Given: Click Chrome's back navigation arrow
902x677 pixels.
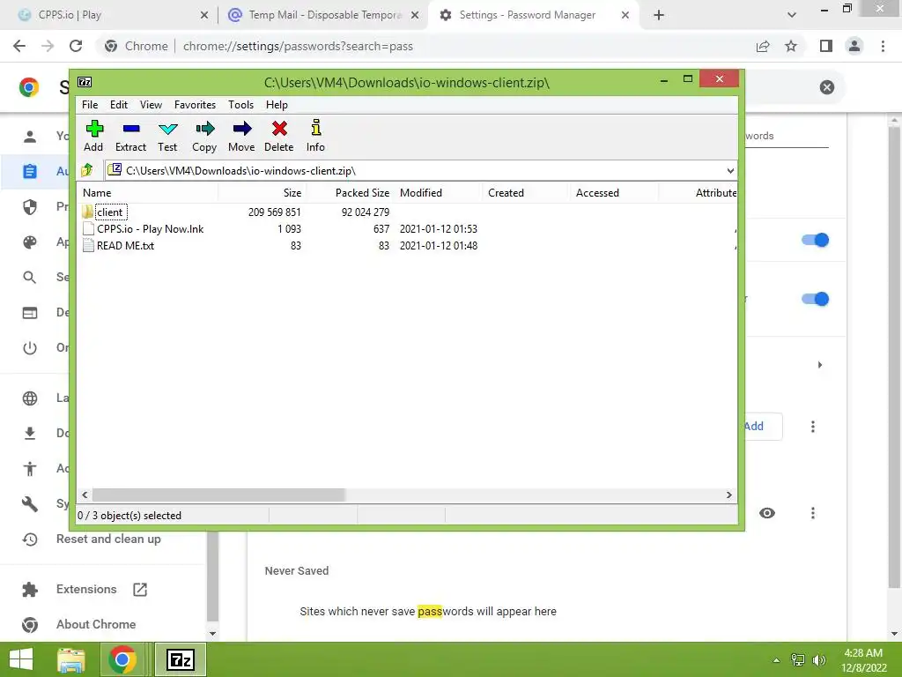Looking at the screenshot, I should (x=19, y=46).
